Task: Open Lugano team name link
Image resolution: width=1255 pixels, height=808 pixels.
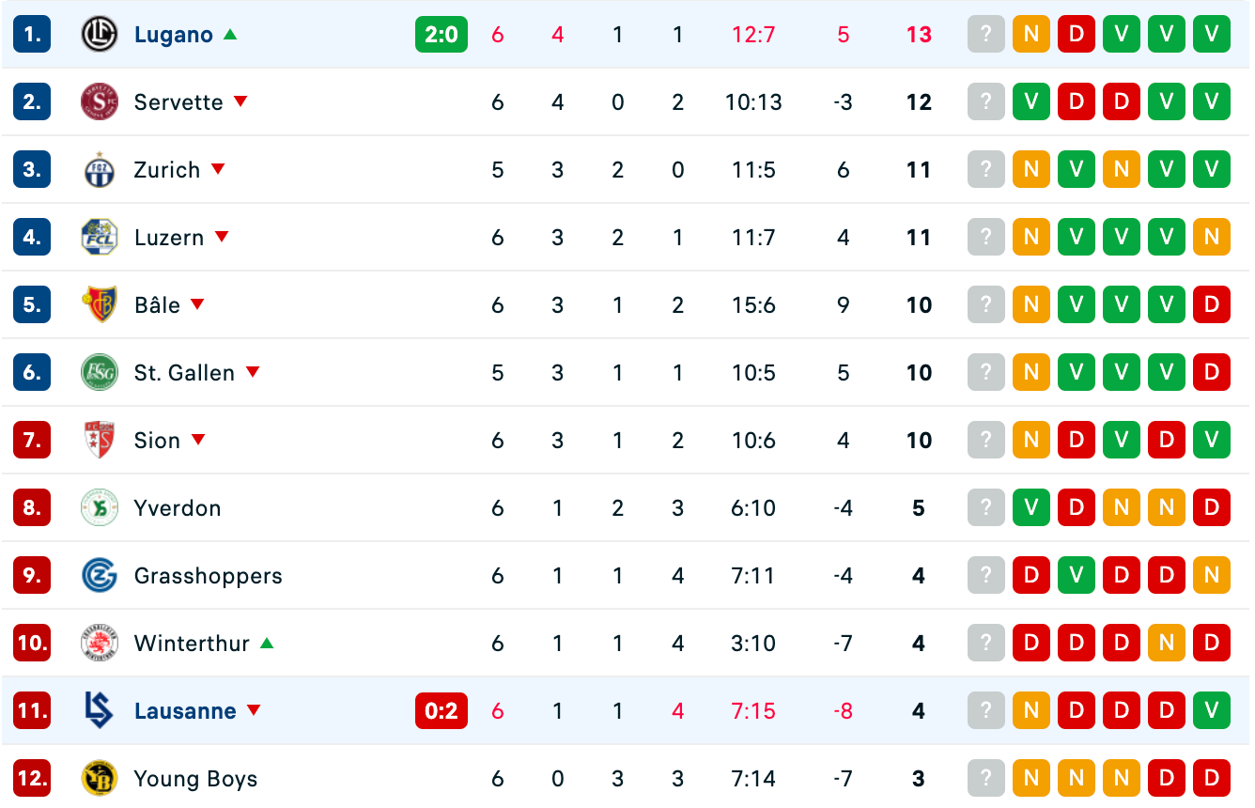Action: 174,35
